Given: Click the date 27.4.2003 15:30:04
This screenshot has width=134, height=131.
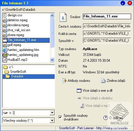Looking at the screenshot, I should click(x=97, y=61).
